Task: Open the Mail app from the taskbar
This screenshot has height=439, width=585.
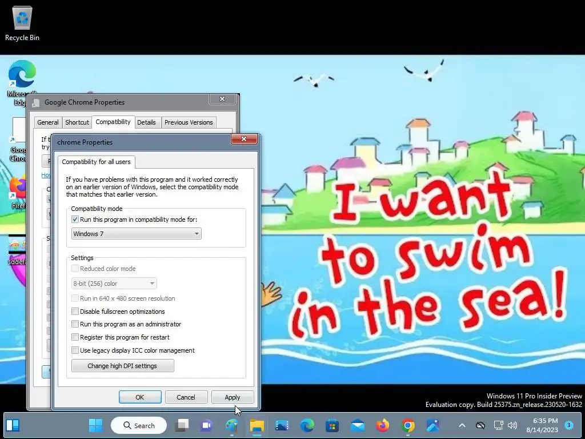Action: (358, 425)
